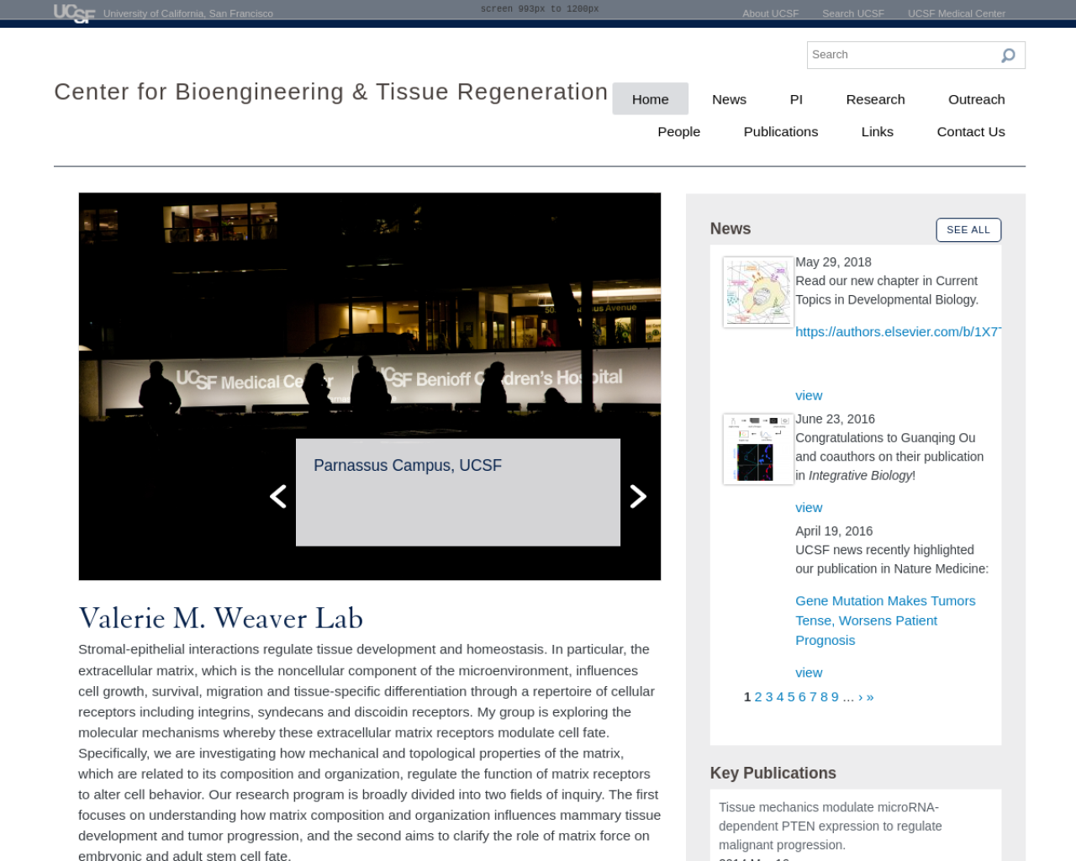Open the Home menu item
Screen dimensions: 1076x861
pyautogui.click(x=651, y=99)
